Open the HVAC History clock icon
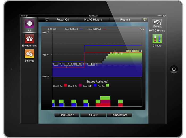The height and width of the screenshot is (138, 186). coord(157,23)
